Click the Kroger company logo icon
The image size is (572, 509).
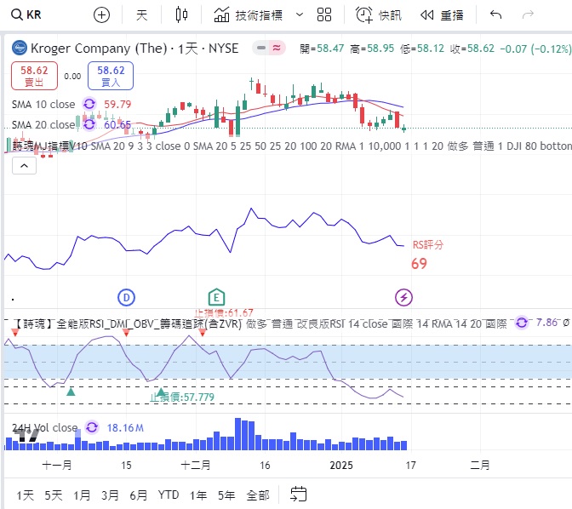20,48
